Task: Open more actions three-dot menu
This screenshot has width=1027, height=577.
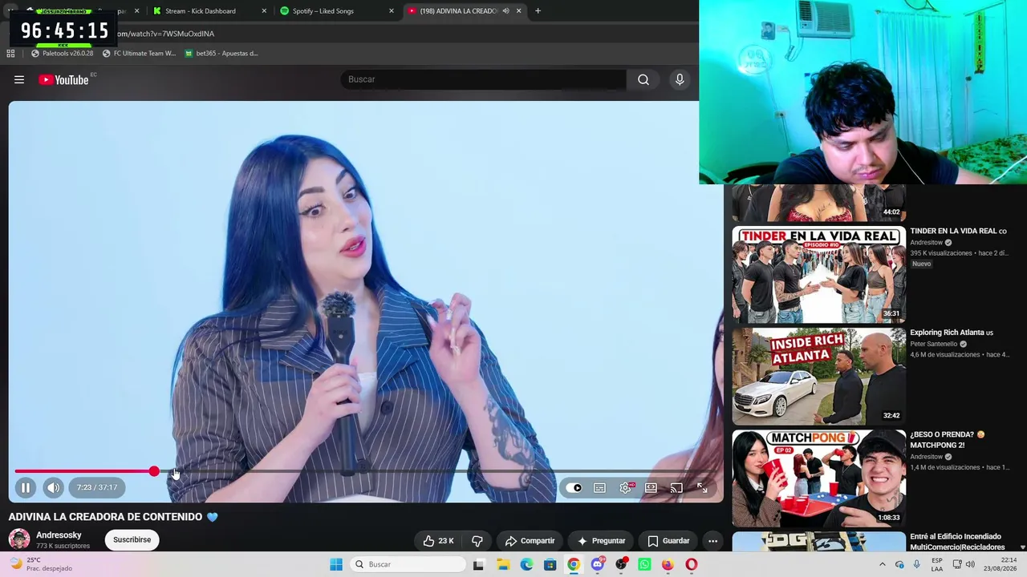Action: [x=712, y=541]
